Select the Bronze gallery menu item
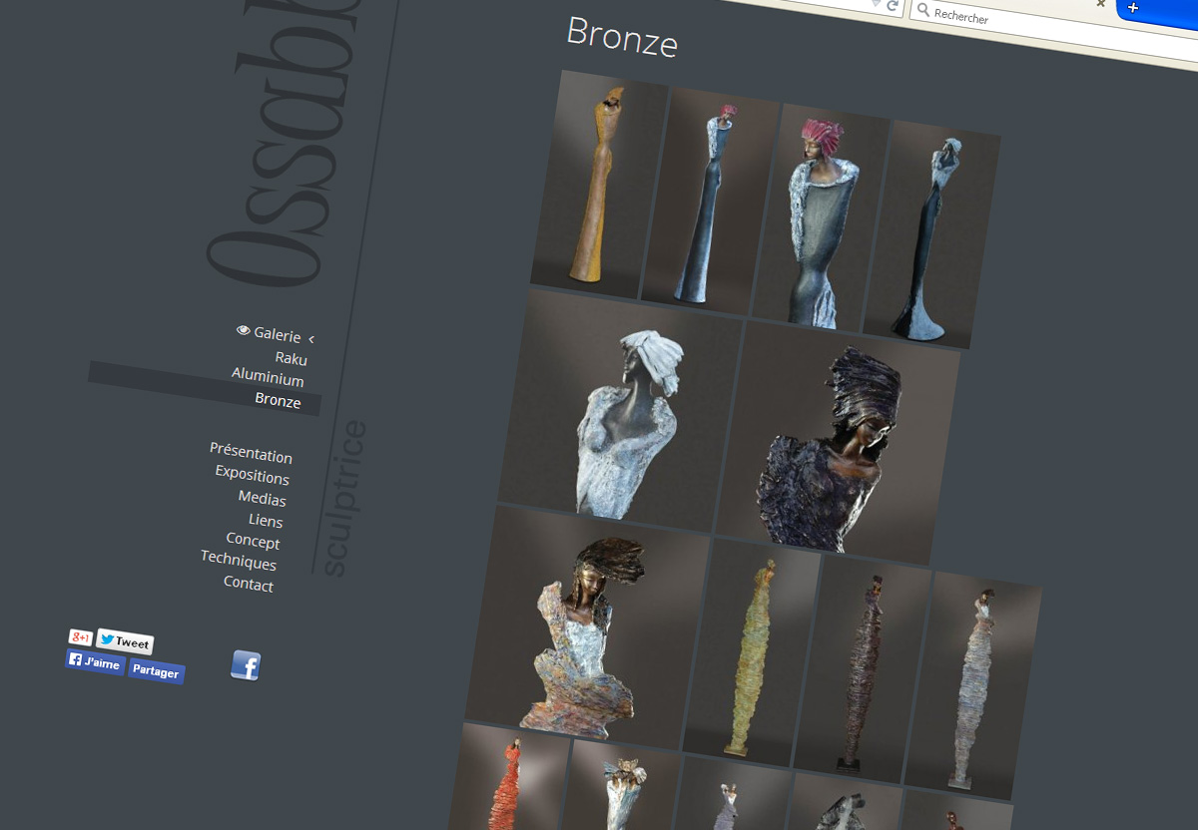 coord(204,388)
